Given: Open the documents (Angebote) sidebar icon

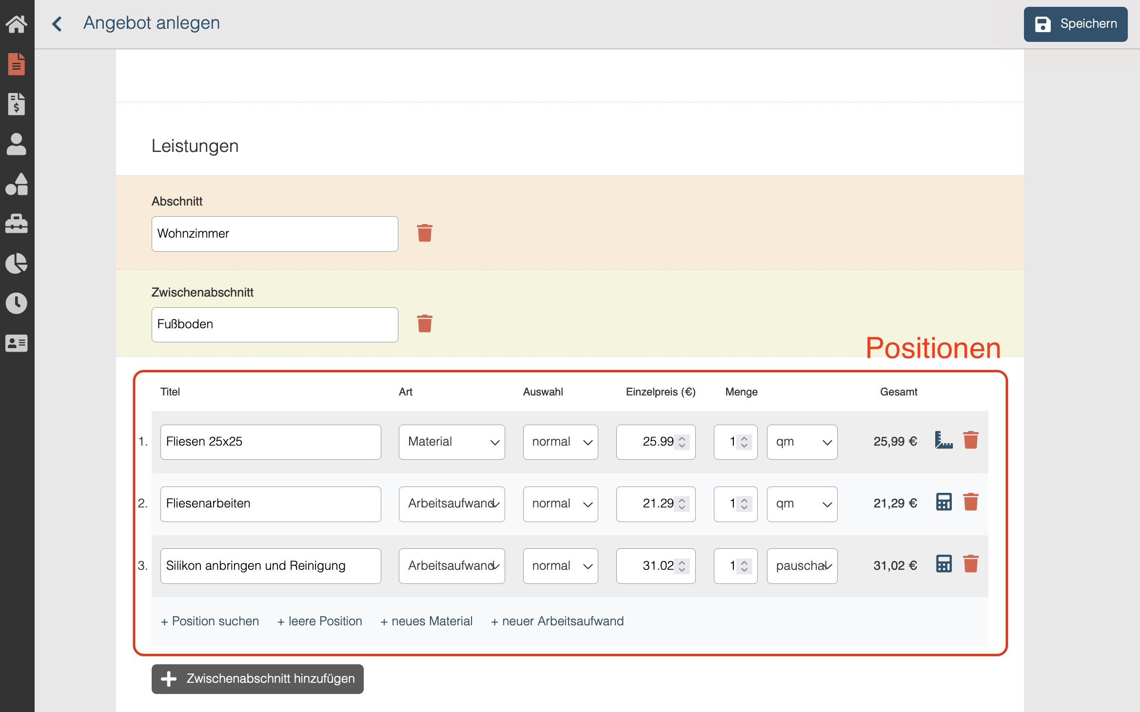Looking at the screenshot, I should tap(17, 64).
